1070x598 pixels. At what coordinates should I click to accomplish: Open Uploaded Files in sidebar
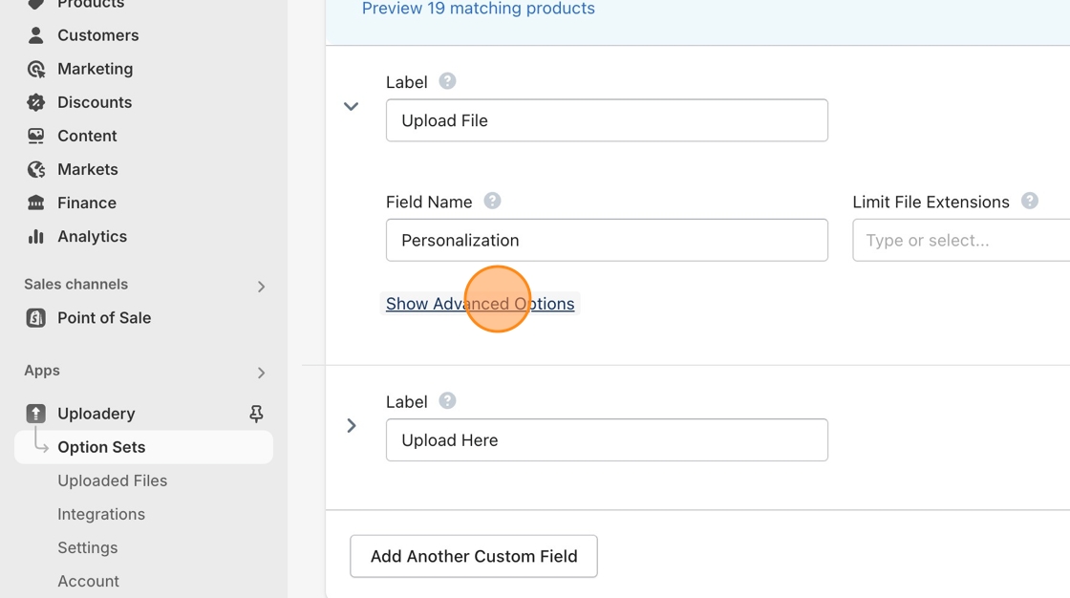(x=112, y=481)
